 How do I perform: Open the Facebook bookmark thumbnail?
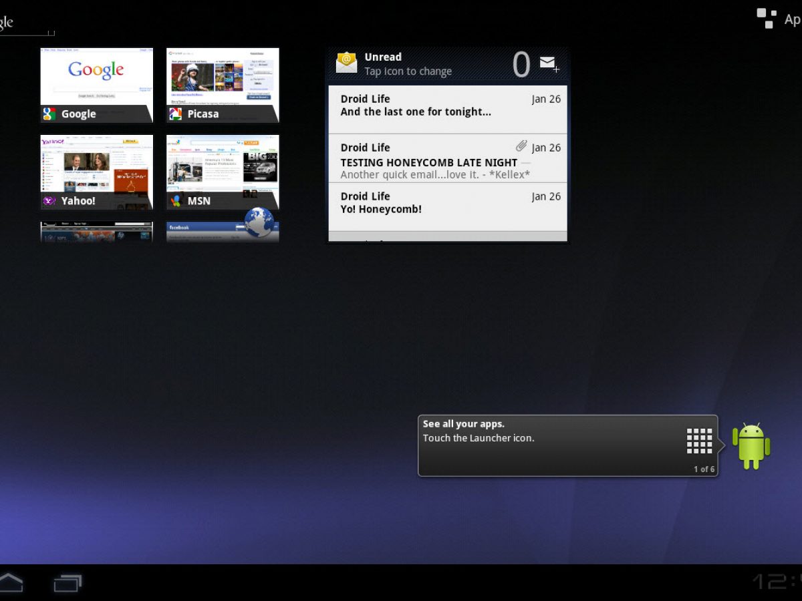[207, 232]
